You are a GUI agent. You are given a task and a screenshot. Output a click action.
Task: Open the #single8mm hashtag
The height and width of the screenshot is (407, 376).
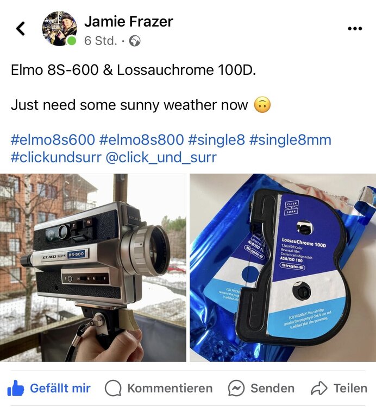290,139
